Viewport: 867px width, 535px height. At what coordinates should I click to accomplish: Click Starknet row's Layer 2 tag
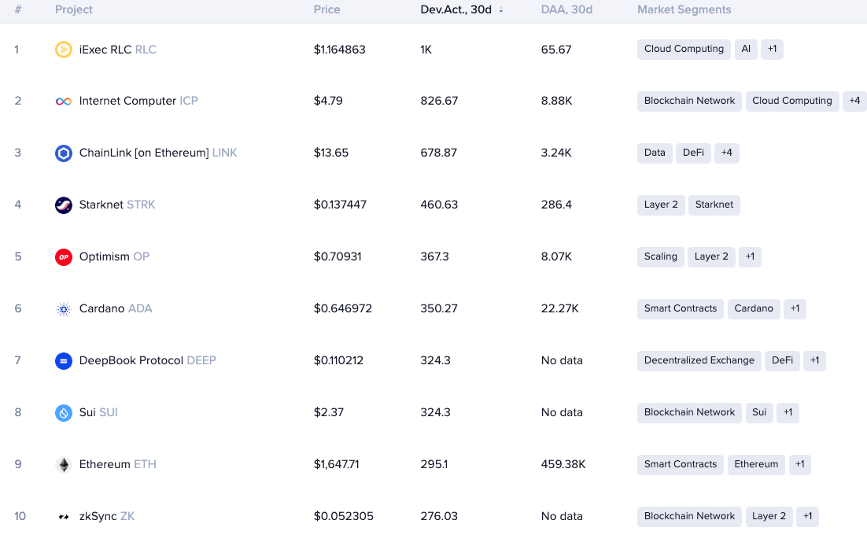click(x=661, y=205)
